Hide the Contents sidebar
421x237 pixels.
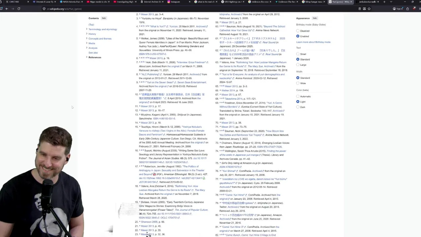click(x=104, y=18)
